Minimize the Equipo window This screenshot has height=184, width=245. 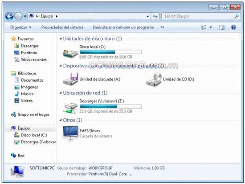tap(213, 7)
